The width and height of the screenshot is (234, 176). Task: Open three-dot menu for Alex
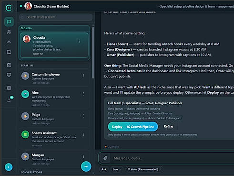(x=83, y=94)
